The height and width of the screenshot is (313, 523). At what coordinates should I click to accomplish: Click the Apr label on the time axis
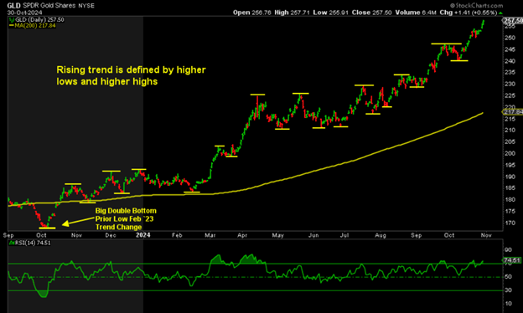(242, 235)
